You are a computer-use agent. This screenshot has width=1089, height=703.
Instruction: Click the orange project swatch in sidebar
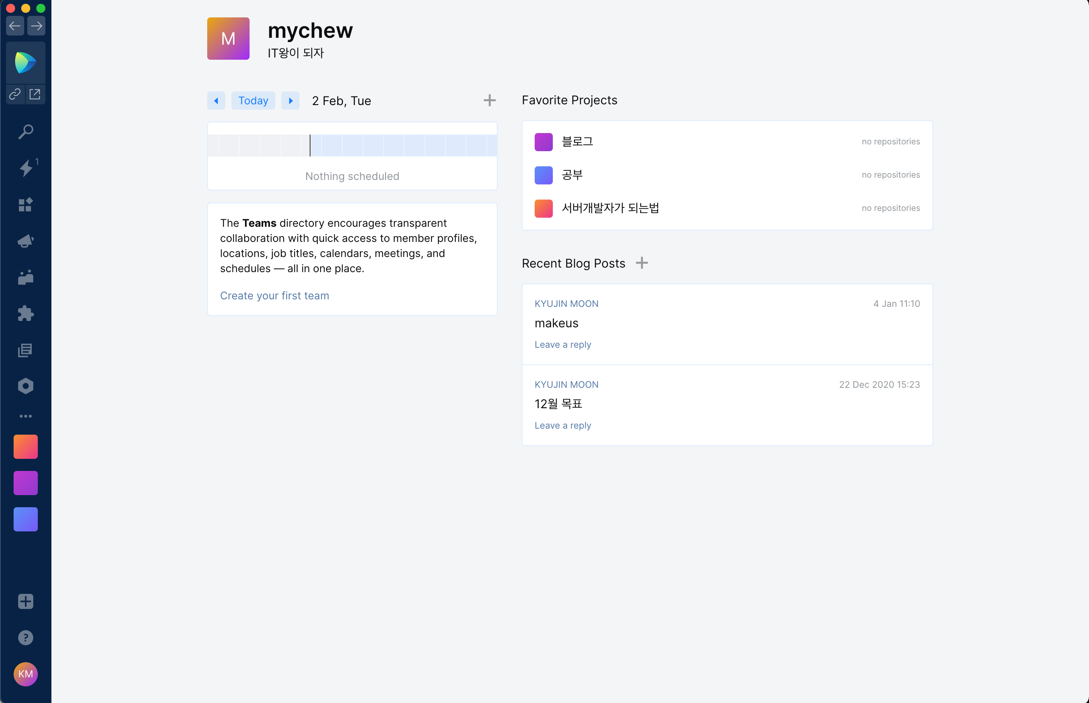(x=26, y=446)
